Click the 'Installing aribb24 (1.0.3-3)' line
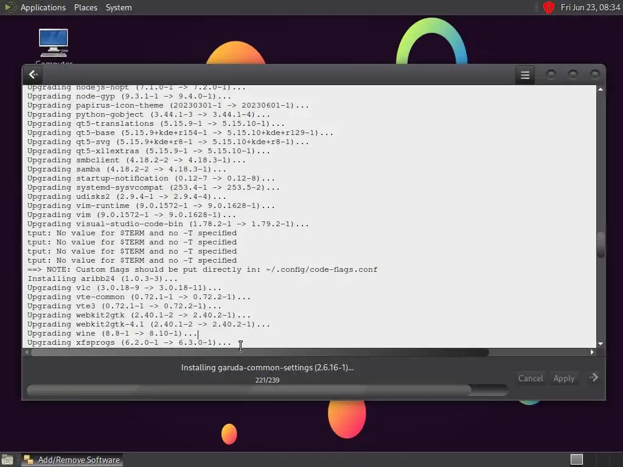The height and width of the screenshot is (467, 623). pos(102,278)
